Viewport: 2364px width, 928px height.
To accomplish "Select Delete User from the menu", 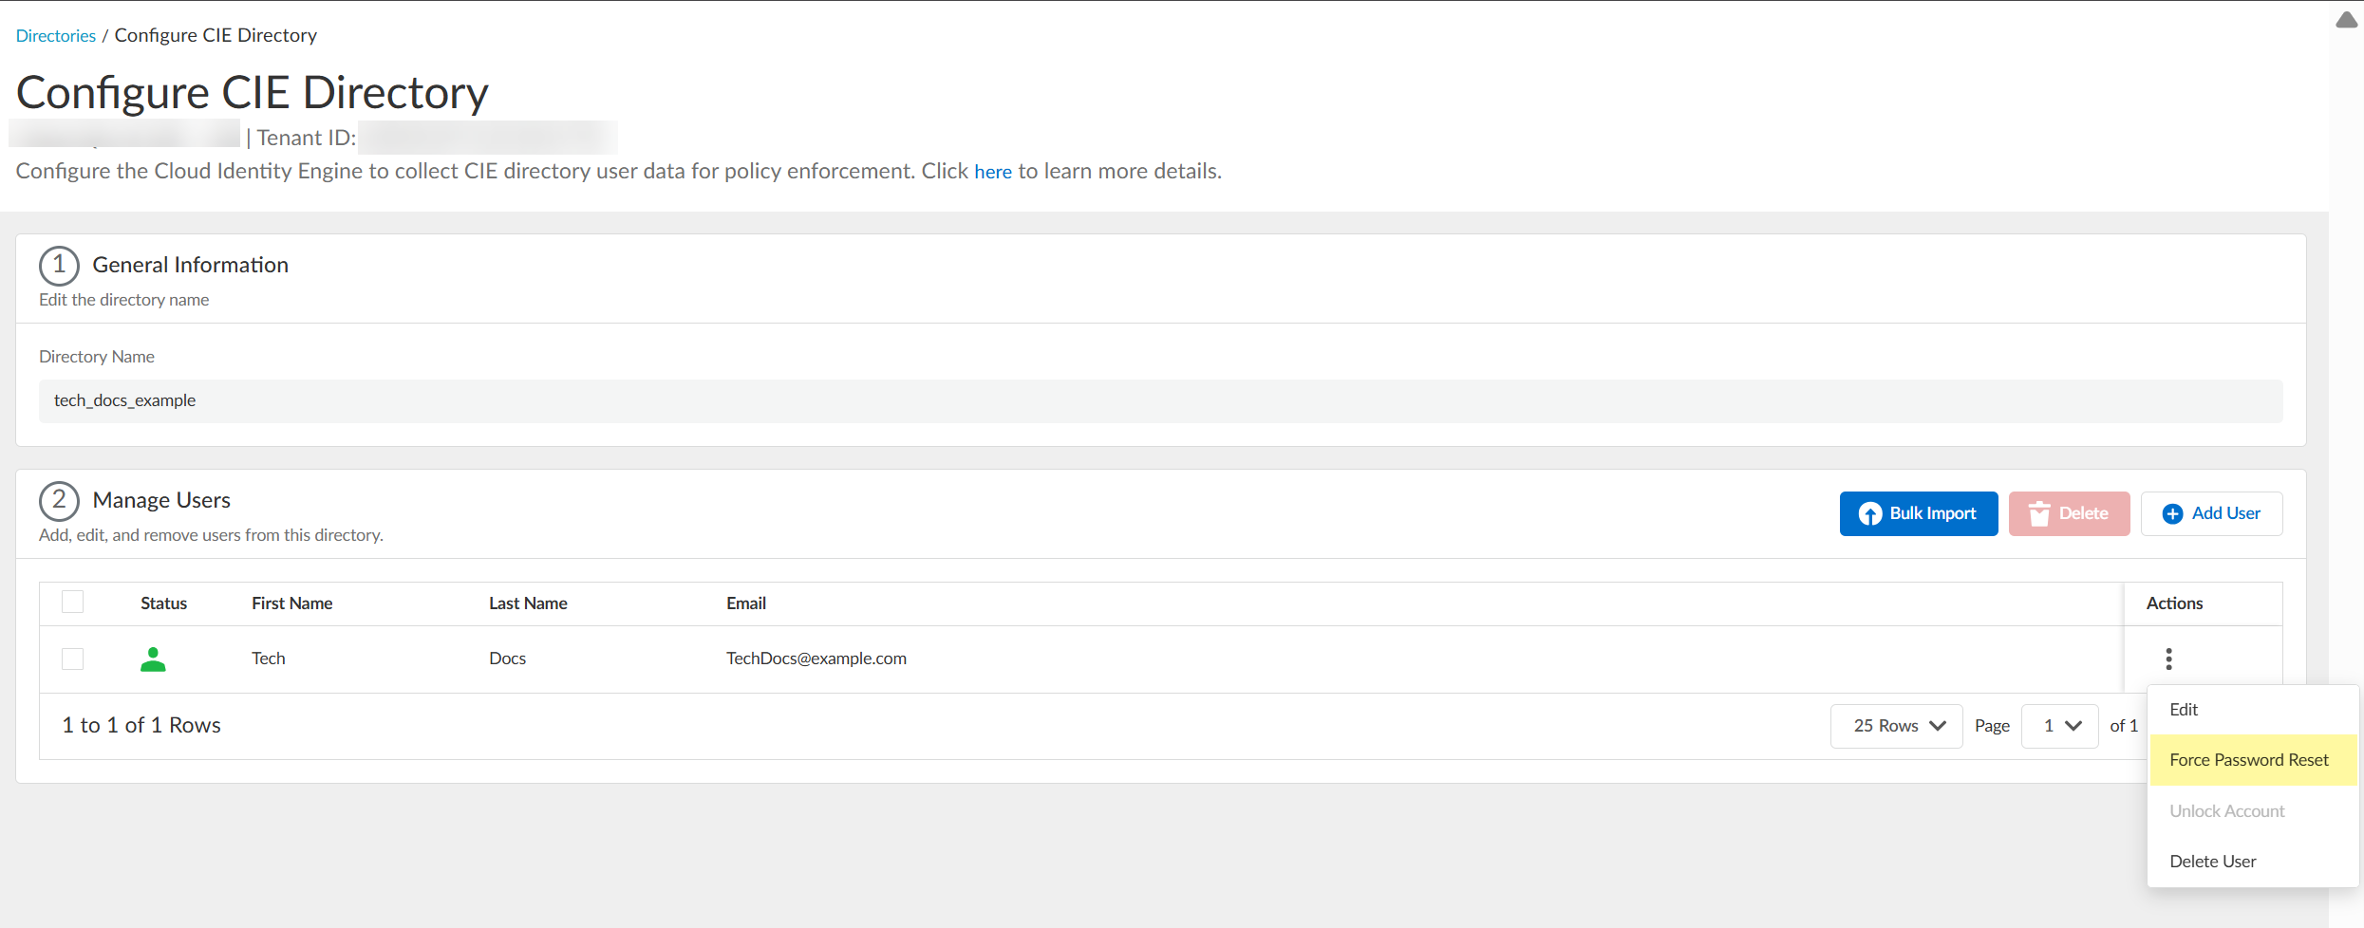I will 2212,862.
